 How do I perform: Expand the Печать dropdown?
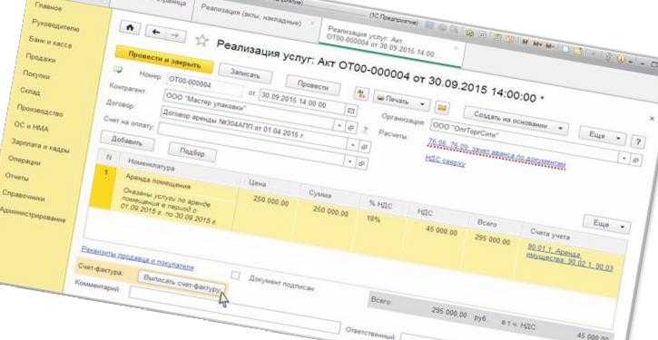point(402,102)
